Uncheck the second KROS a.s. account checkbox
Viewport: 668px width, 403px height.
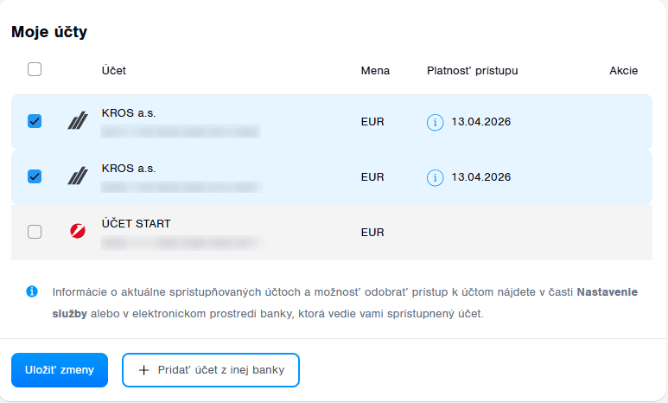35,176
